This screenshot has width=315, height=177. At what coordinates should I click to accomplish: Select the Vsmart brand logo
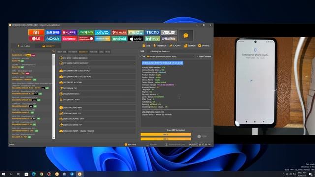pyautogui.click(x=119, y=32)
